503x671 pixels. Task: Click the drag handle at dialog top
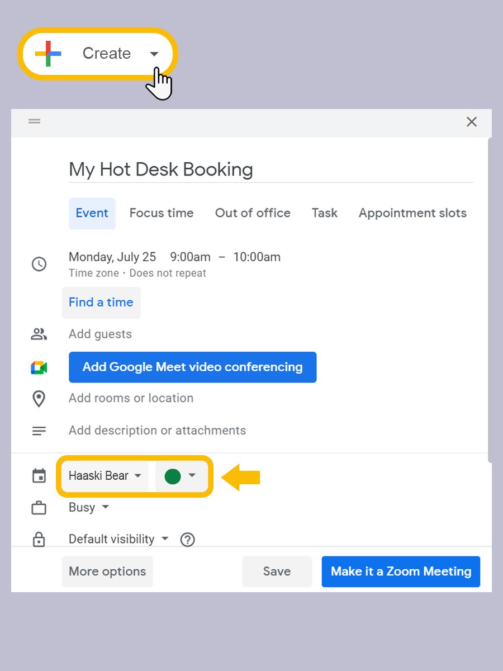(35, 121)
